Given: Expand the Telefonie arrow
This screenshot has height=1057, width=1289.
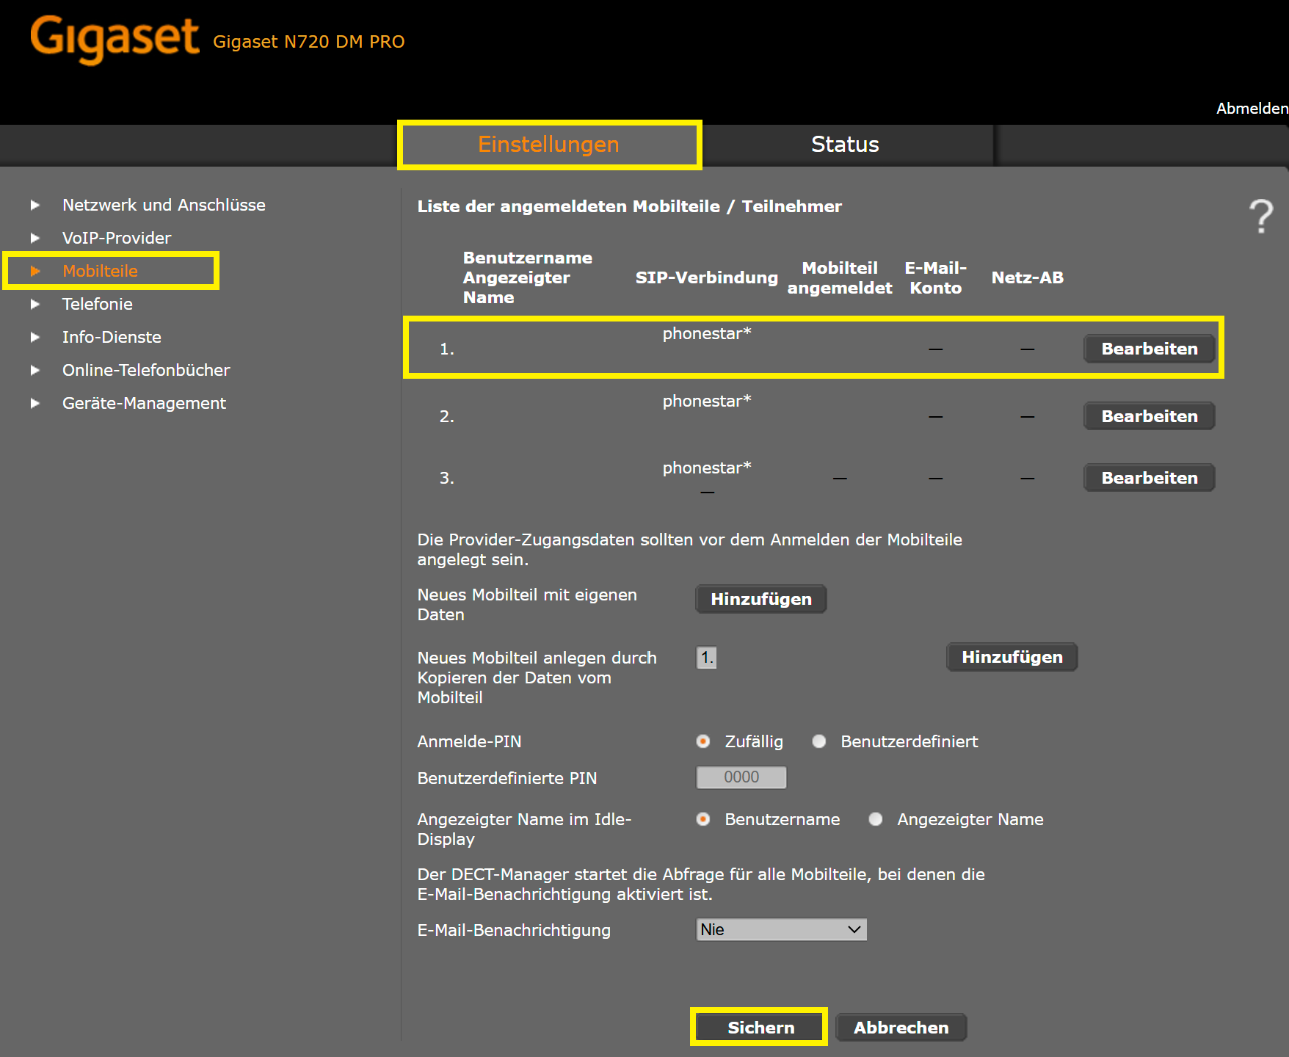Looking at the screenshot, I should [35, 304].
